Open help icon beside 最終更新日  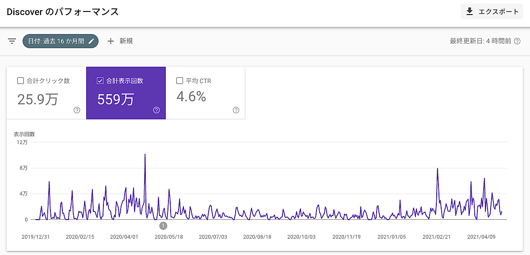(x=518, y=41)
